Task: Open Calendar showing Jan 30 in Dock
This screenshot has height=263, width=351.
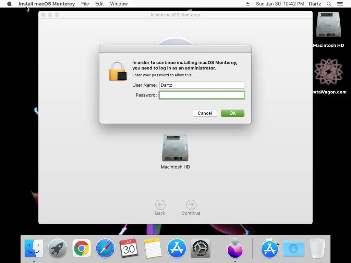Action: 129,248
